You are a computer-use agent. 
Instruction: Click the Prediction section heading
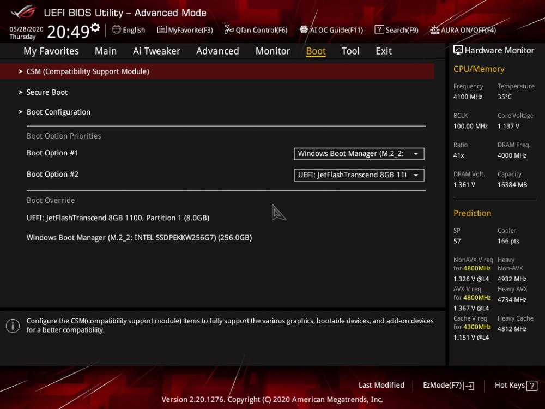point(473,213)
